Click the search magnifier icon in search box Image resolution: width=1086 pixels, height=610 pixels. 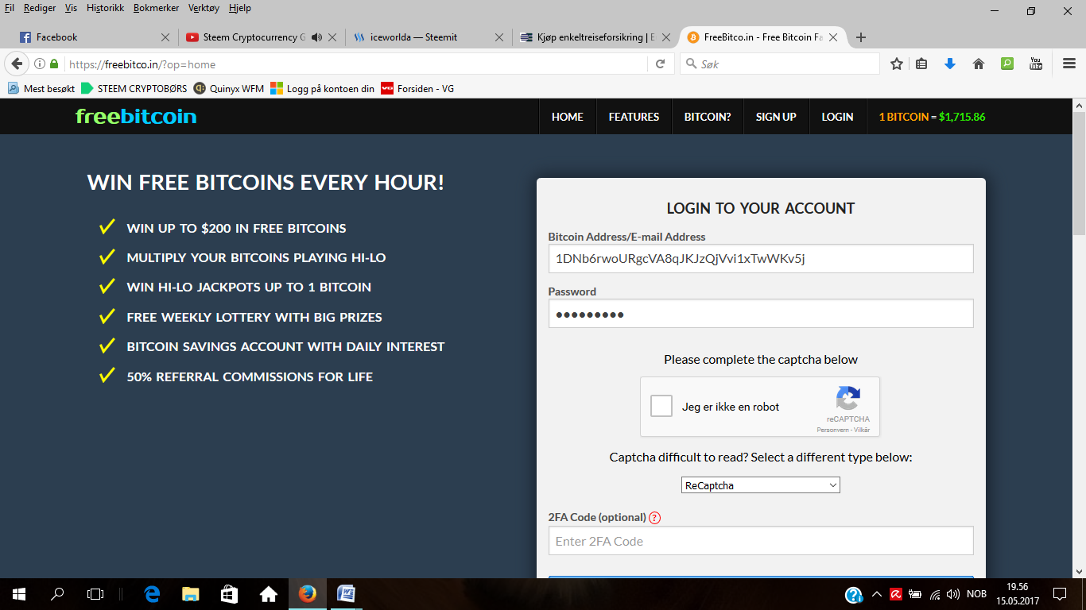(690, 64)
